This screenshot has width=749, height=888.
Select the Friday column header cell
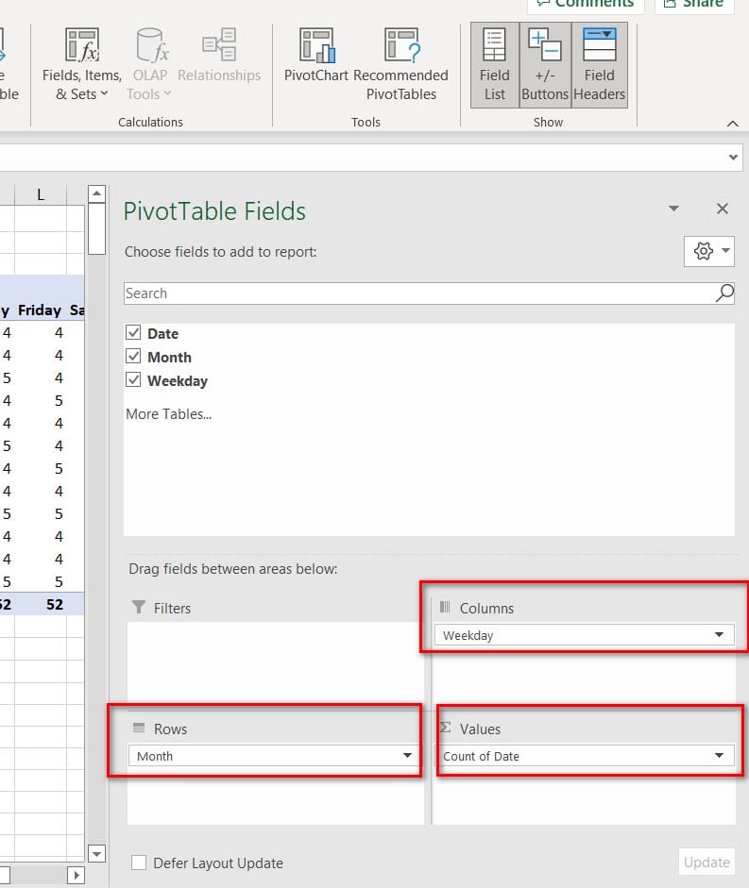(x=39, y=310)
